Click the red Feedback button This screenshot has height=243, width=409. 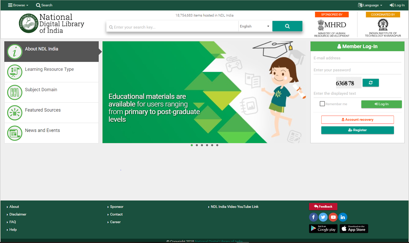pos(323,206)
